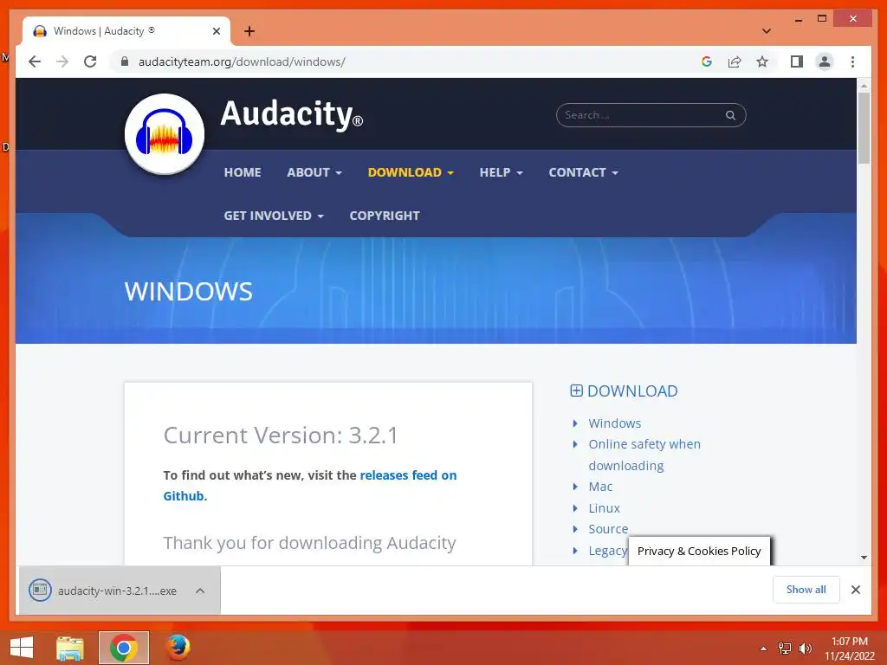Click the taskbar clock and date
The height and width of the screenshot is (665, 887).
pyautogui.click(x=849, y=649)
